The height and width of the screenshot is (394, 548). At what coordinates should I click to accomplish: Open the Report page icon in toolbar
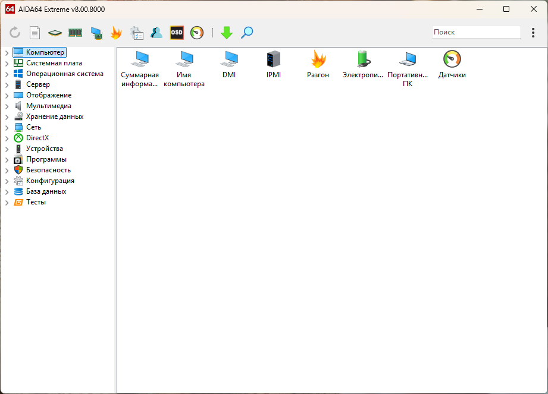click(35, 33)
